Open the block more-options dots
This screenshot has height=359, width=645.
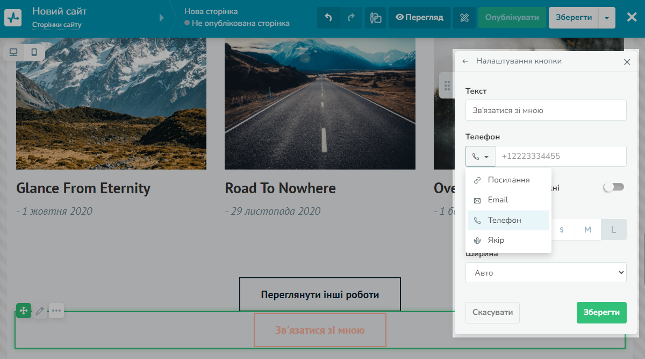(x=56, y=311)
